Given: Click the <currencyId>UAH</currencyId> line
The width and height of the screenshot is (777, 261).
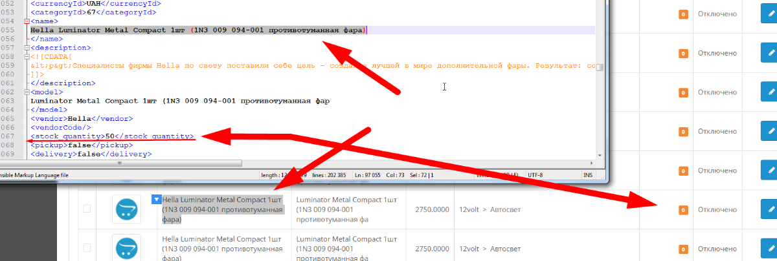Looking at the screenshot, I should 96,4.
